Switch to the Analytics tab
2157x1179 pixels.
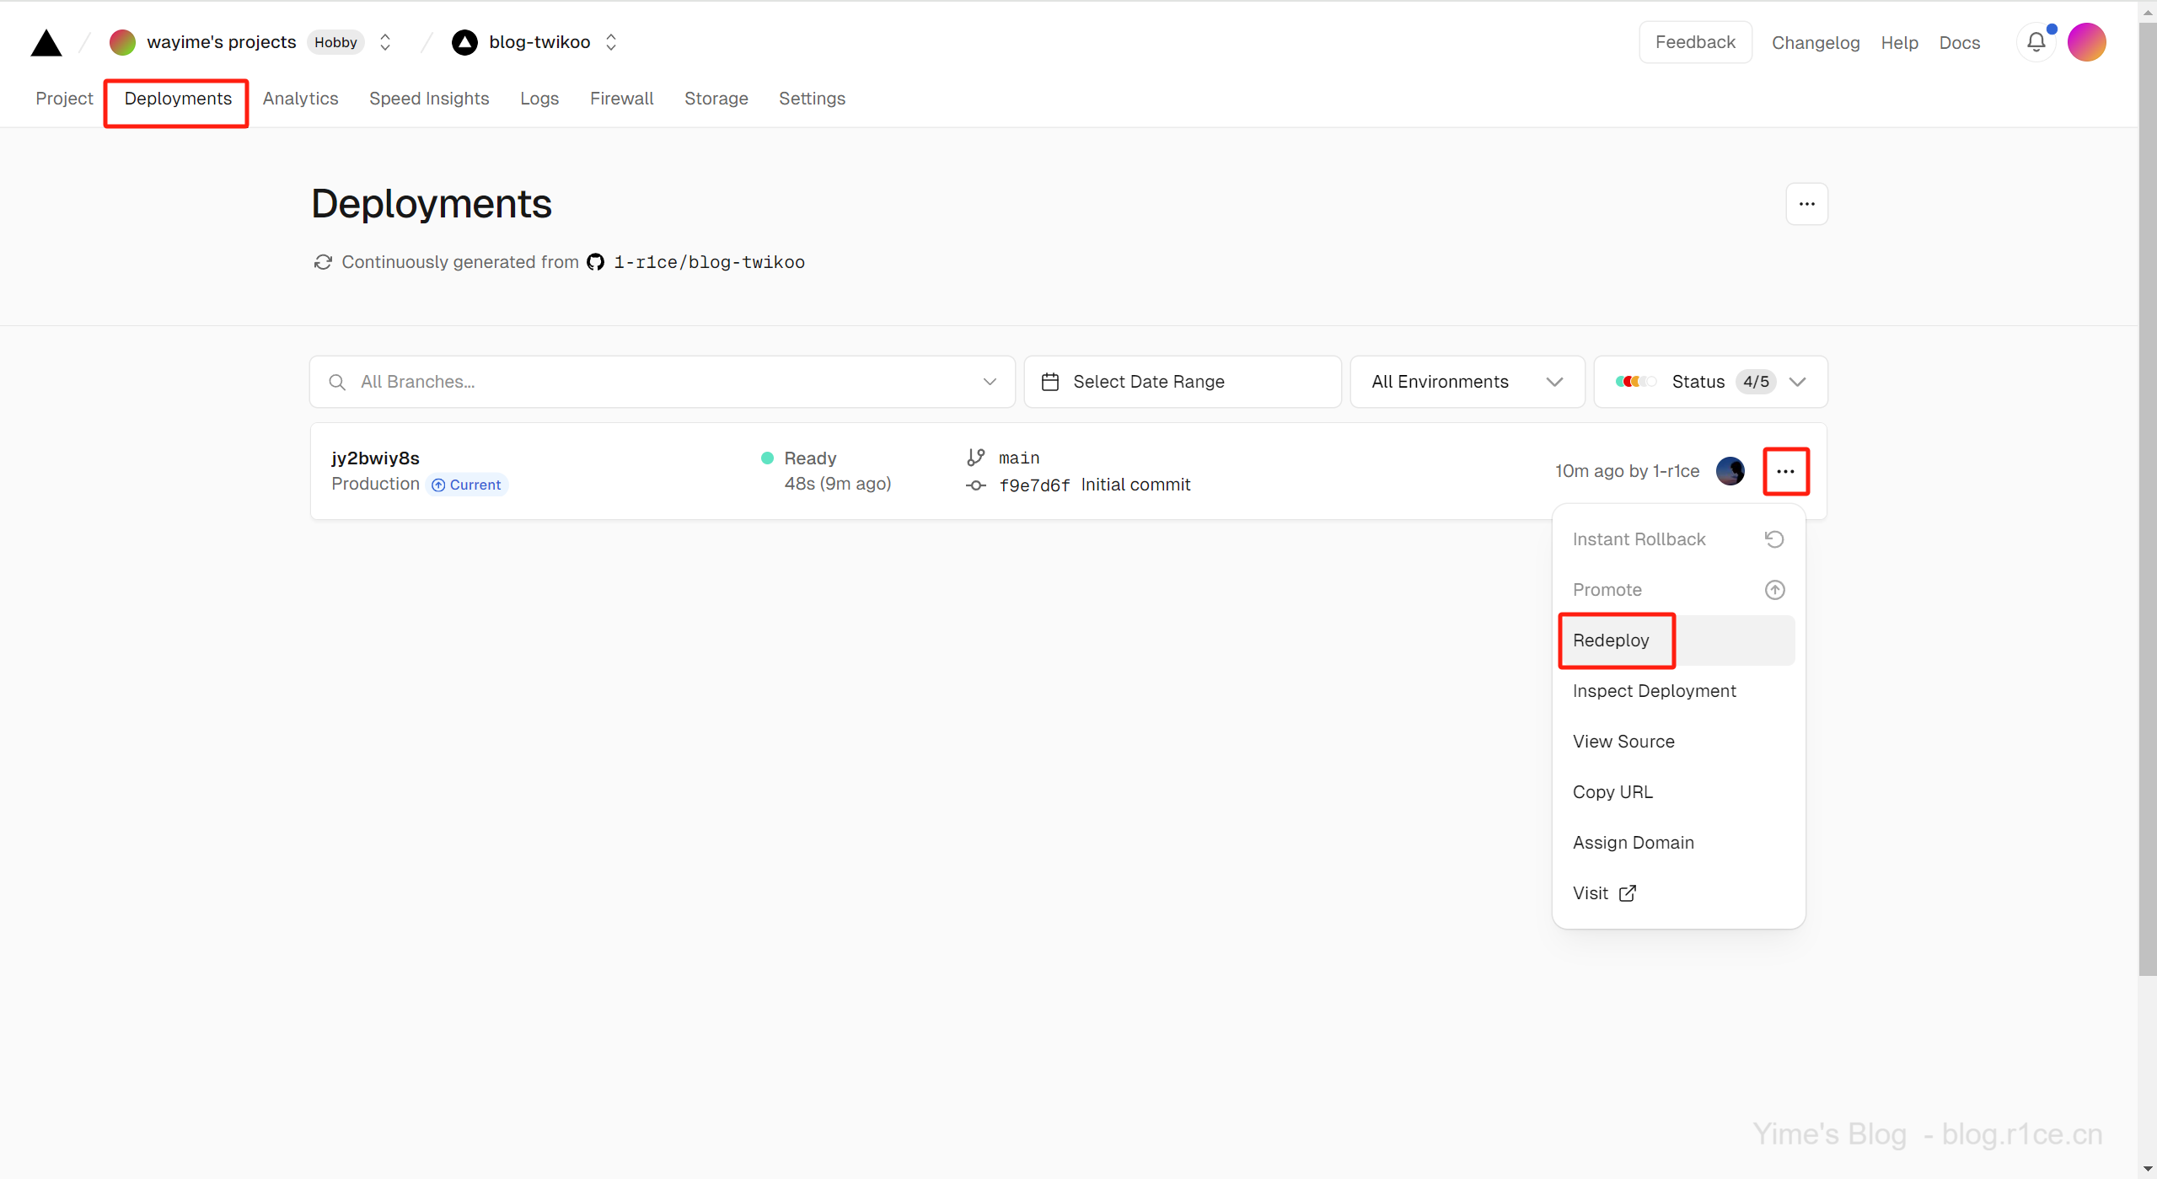pyautogui.click(x=300, y=99)
